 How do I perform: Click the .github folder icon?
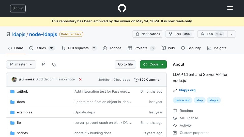pos(12,92)
